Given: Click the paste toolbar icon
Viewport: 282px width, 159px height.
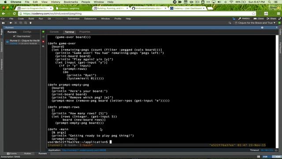Looking at the screenshot, I should [26, 23].
